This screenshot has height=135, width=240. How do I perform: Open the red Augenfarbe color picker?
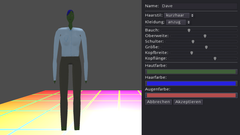(191, 95)
